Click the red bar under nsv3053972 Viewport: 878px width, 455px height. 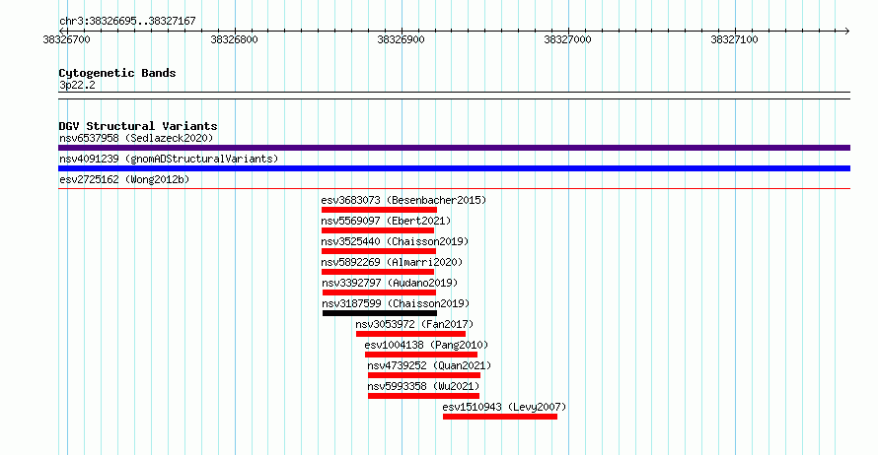pos(411,334)
